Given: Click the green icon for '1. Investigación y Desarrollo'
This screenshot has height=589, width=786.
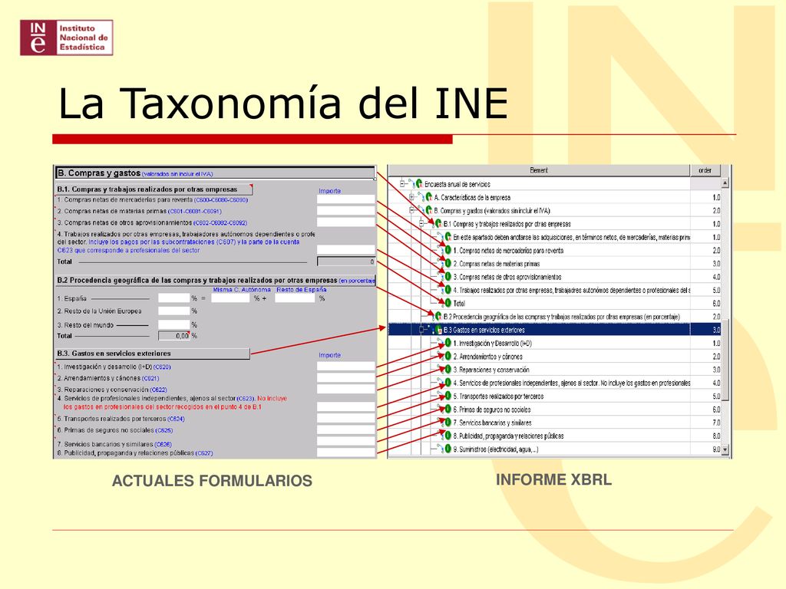Looking at the screenshot, I should (x=447, y=343).
